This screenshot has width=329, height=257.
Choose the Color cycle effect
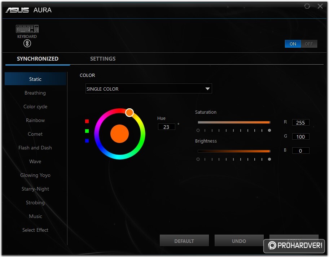coord(35,107)
